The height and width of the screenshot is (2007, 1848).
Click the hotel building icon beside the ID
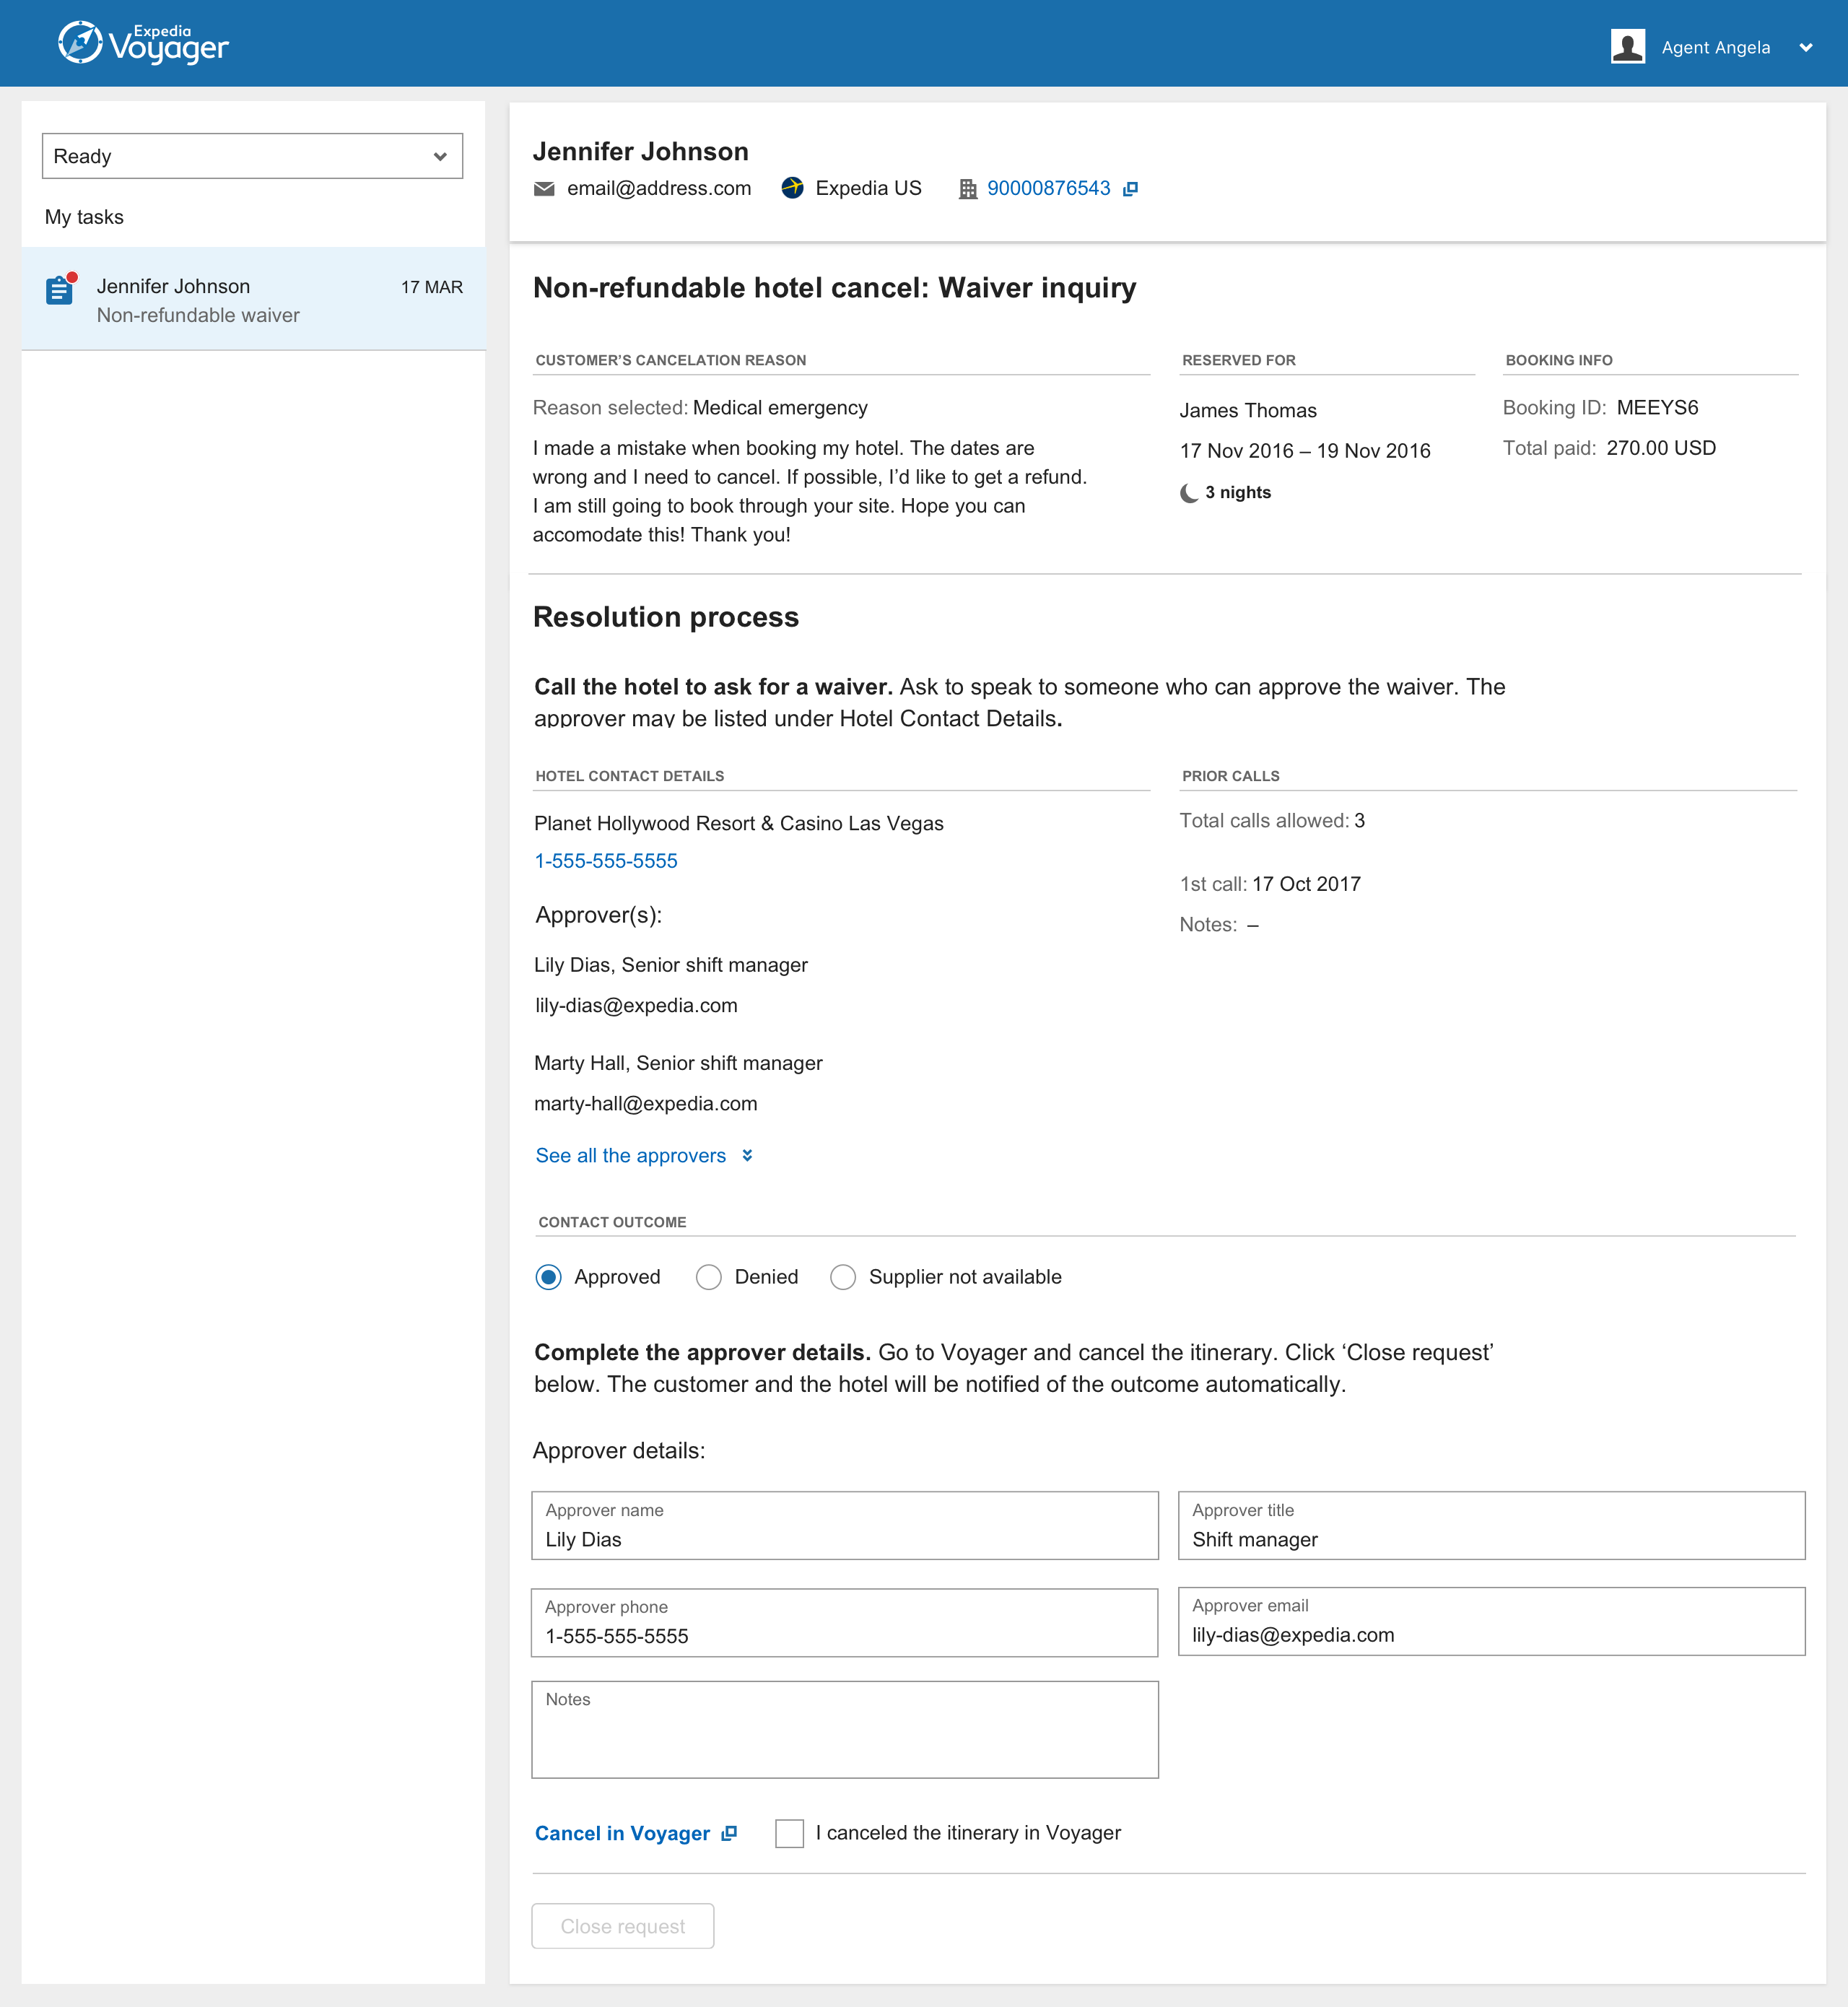click(967, 189)
